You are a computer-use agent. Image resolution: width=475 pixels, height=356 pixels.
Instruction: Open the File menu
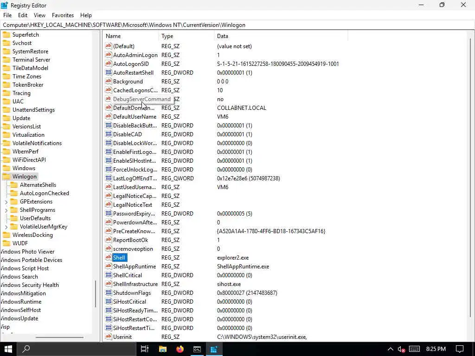pyautogui.click(x=7, y=15)
